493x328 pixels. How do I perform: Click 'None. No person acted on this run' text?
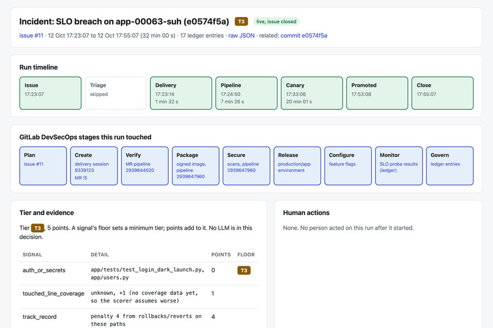click(x=349, y=228)
